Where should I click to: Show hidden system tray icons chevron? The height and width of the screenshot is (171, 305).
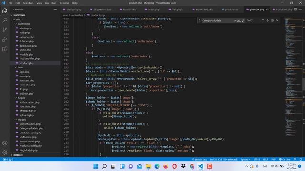click(247, 166)
